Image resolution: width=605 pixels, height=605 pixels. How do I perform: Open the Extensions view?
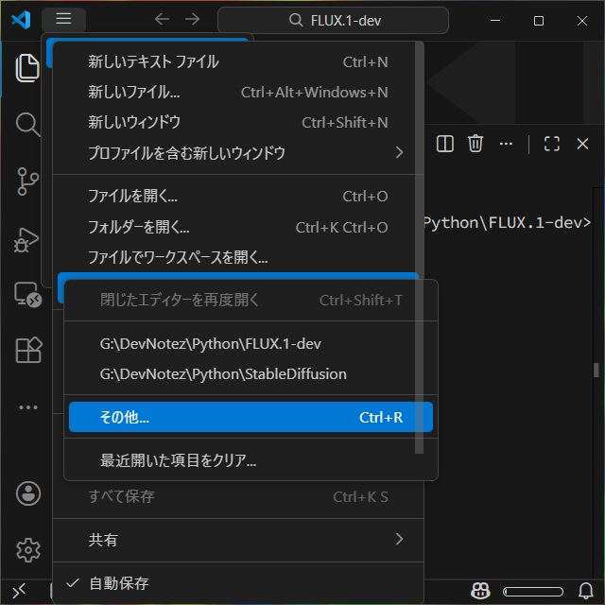coord(27,351)
